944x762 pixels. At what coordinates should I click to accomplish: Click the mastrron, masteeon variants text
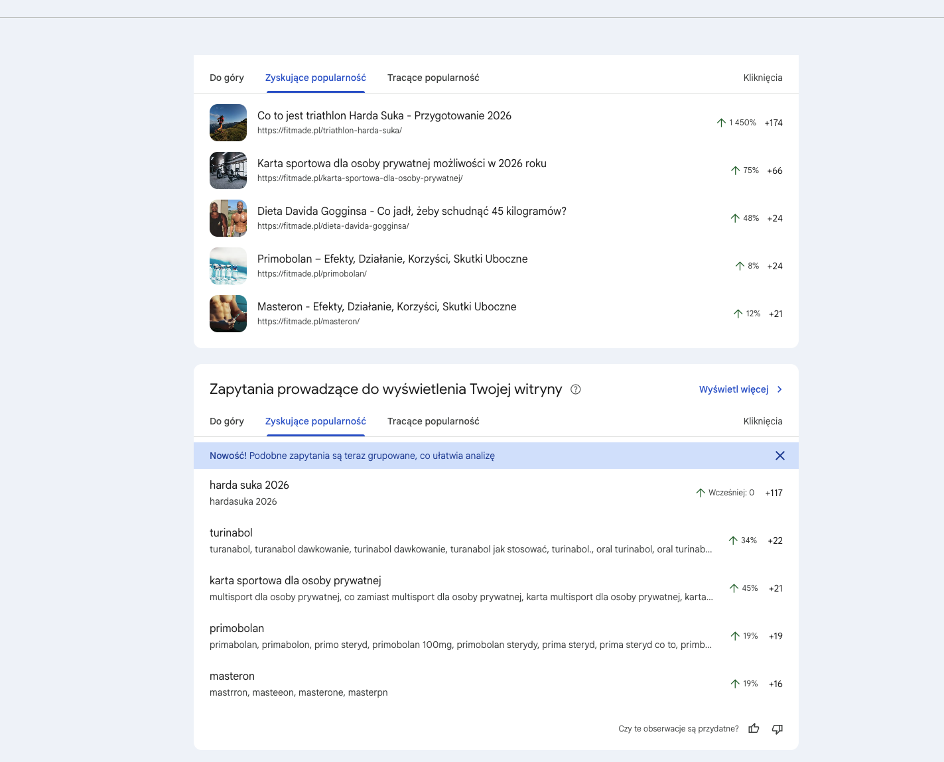[x=299, y=692]
